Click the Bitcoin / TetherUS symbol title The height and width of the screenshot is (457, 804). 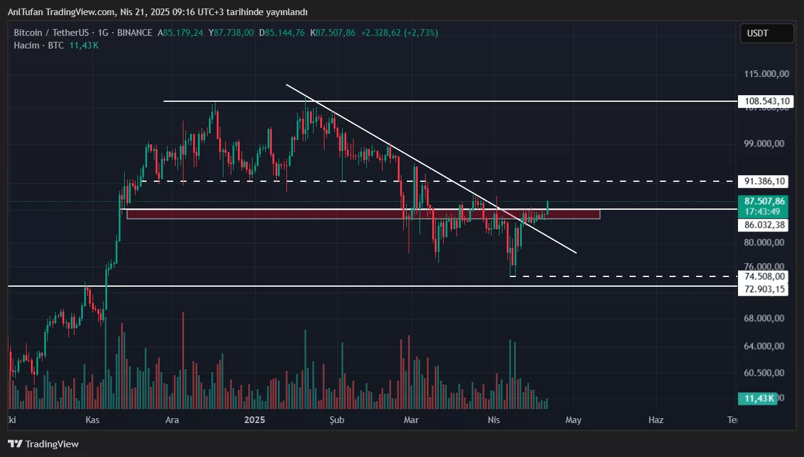click(x=50, y=33)
